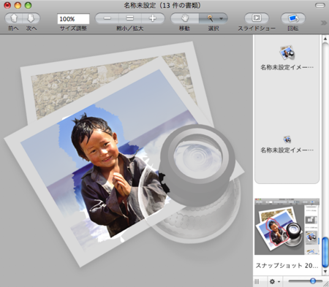Select the スナップショット 20... thumbnail
This screenshot has width=329, height=287.
[287, 226]
